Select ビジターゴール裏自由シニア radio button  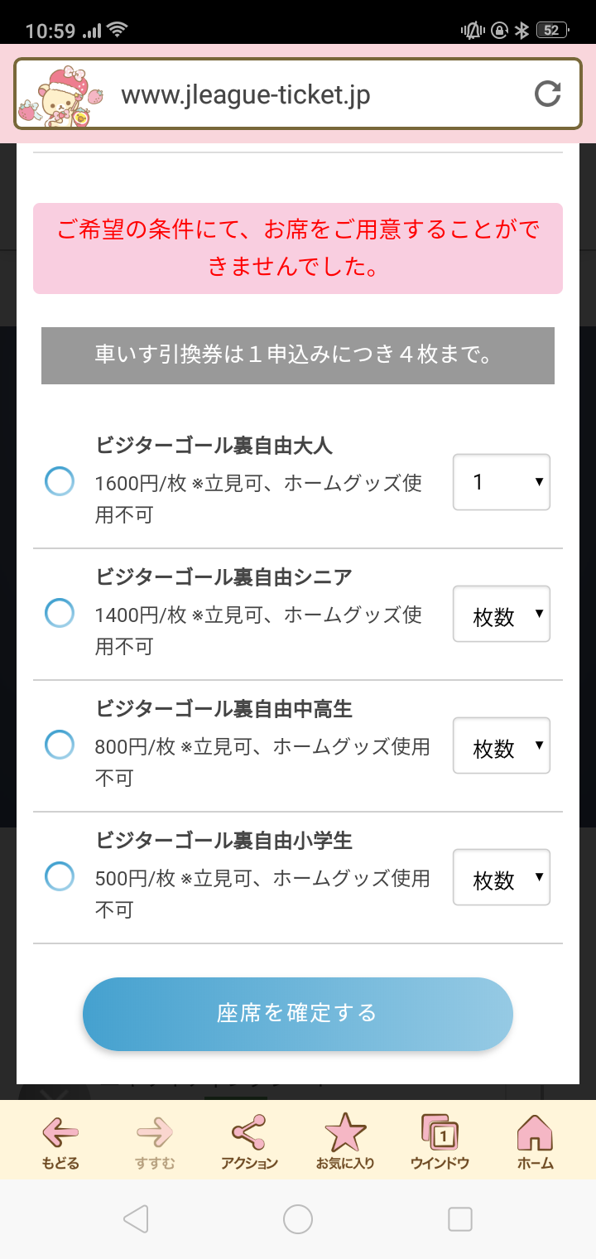pyautogui.click(x=60, y=613)
